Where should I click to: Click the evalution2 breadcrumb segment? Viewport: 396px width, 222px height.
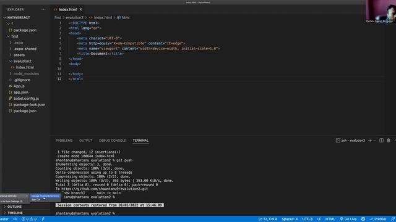point(74,18)
